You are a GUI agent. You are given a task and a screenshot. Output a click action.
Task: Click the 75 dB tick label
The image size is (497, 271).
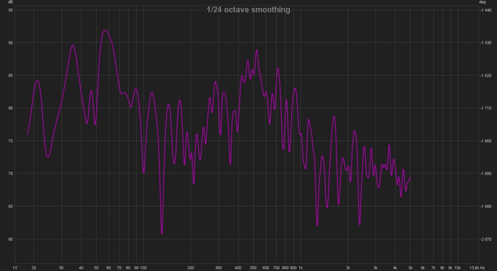(x=10, y=141)
